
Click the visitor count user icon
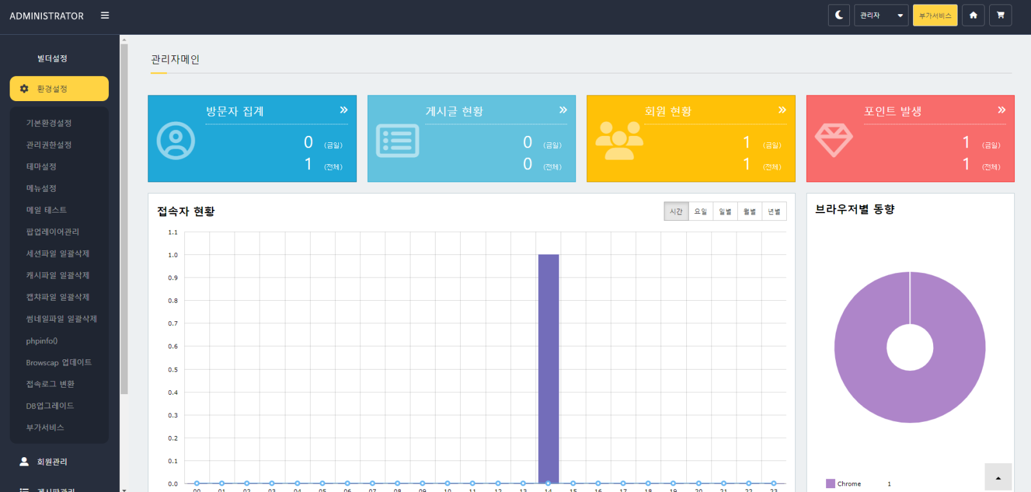176,140
